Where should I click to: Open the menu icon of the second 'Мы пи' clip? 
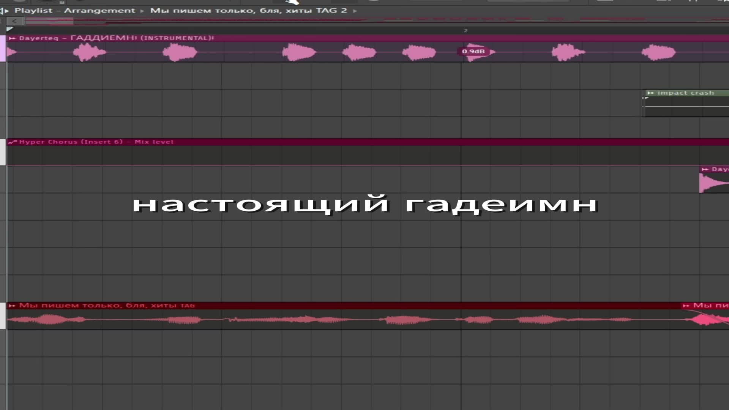click(x=686, y=306)
